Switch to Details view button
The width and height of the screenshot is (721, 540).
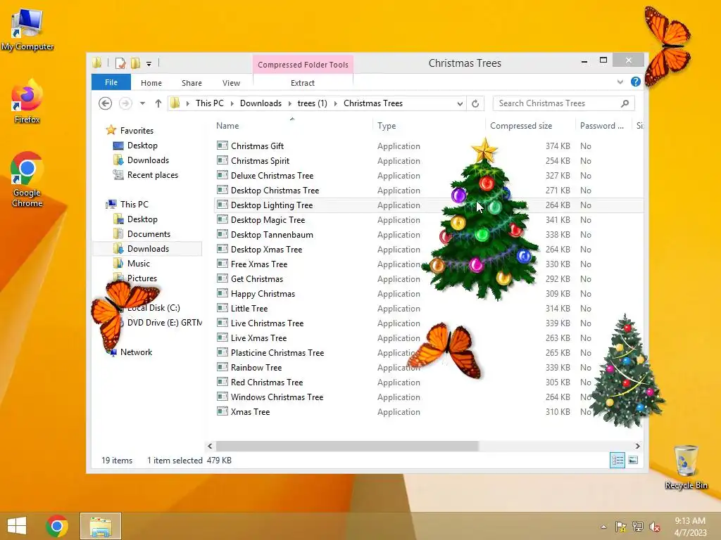(x=617, y=460)
